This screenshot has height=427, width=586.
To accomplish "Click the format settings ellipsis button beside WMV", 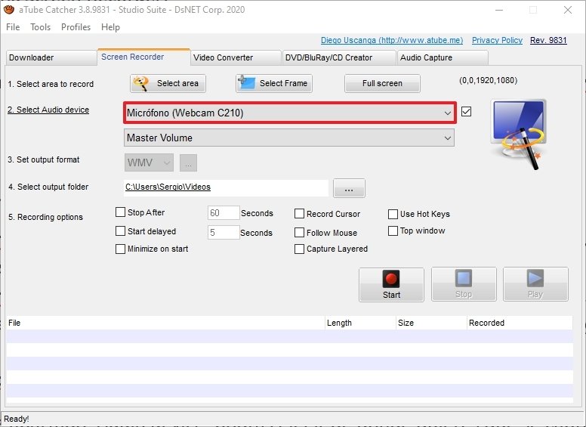I will [x=188, y=163].
